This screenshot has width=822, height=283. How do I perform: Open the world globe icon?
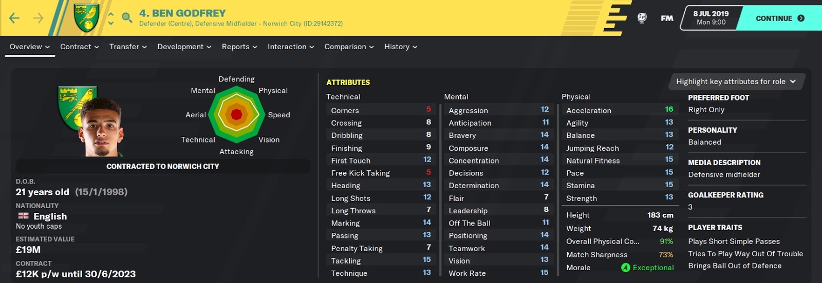pyautogui.click(x=642, y=18)
